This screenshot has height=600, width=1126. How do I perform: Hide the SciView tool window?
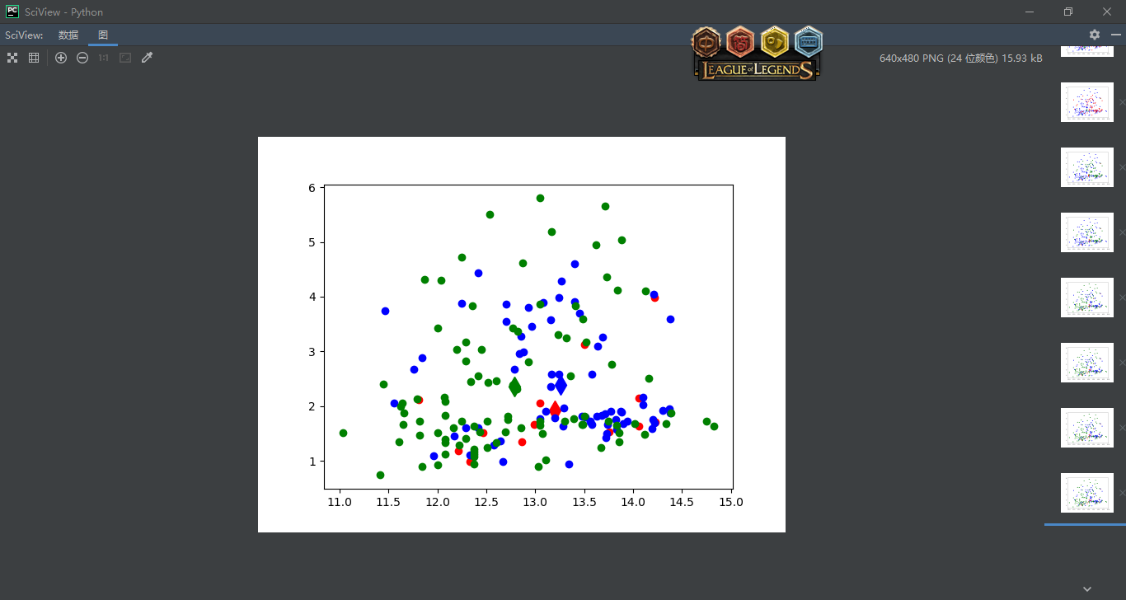(x=1115, y=35)
